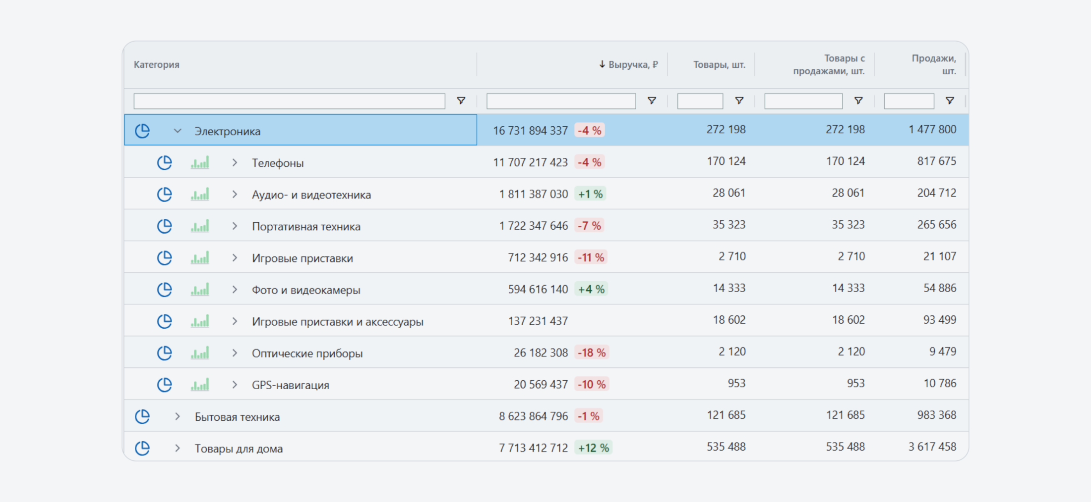Expand the Фото и видеокамеры subcategory
The width and height of the screenshot is (1091, 502).
pyautogui.click(x=235, y=289)
